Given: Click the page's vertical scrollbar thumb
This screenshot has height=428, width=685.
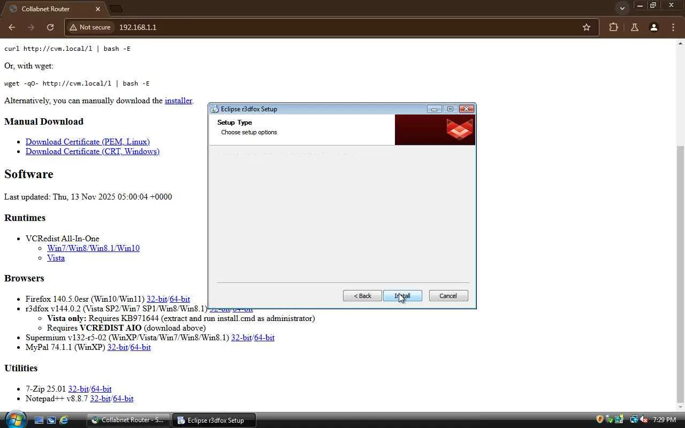Looking at the screenshot, I should click(x=680, y=274).
